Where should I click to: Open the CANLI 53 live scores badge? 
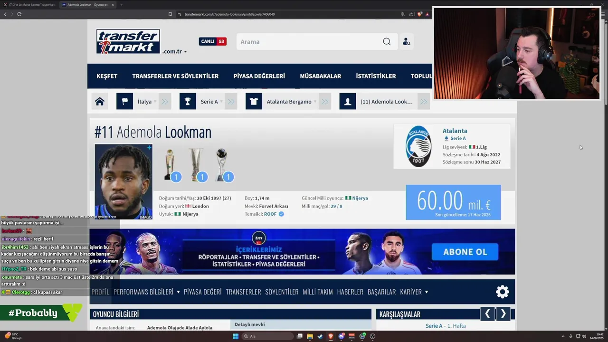point(212,41)
